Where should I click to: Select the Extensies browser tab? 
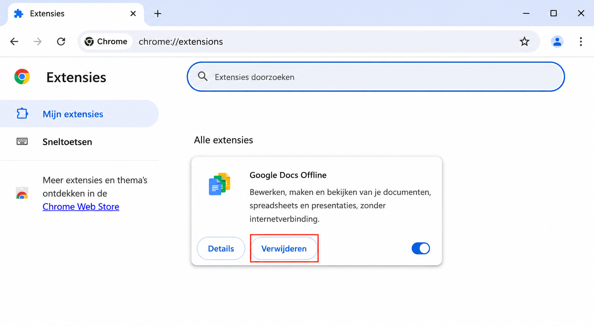pyautogui.click(x=75, y=14)
